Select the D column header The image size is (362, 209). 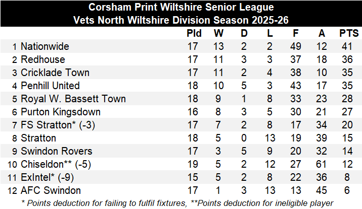[x=244, y=34]
